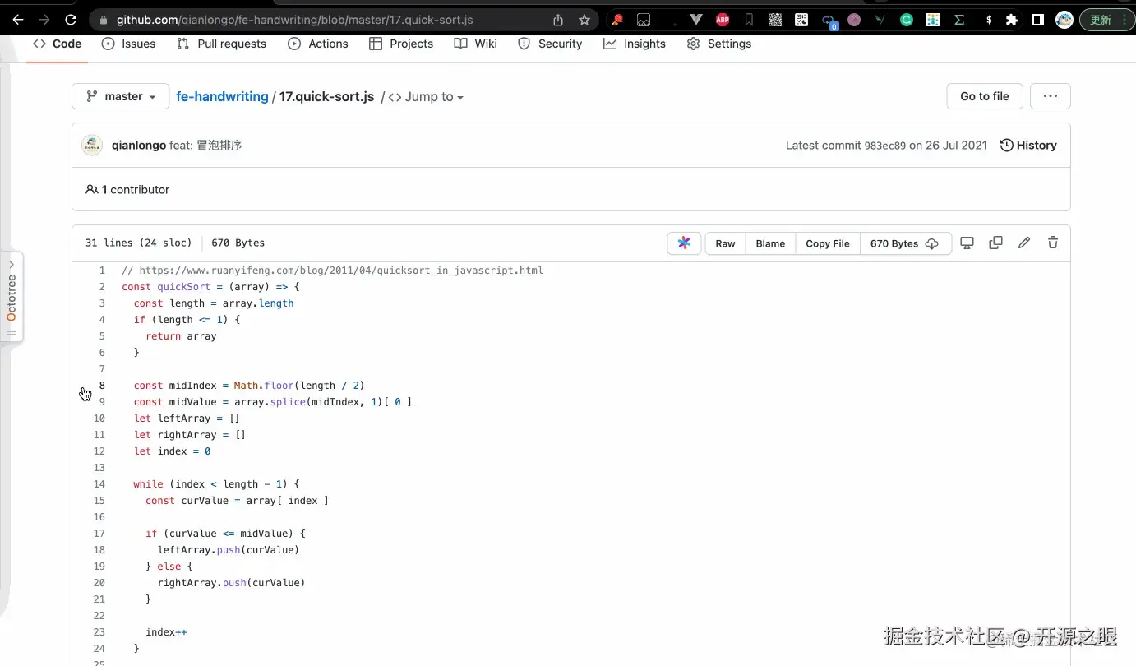Expand the Jump to dropdown

pyautogui.click(x=426, y=97)
